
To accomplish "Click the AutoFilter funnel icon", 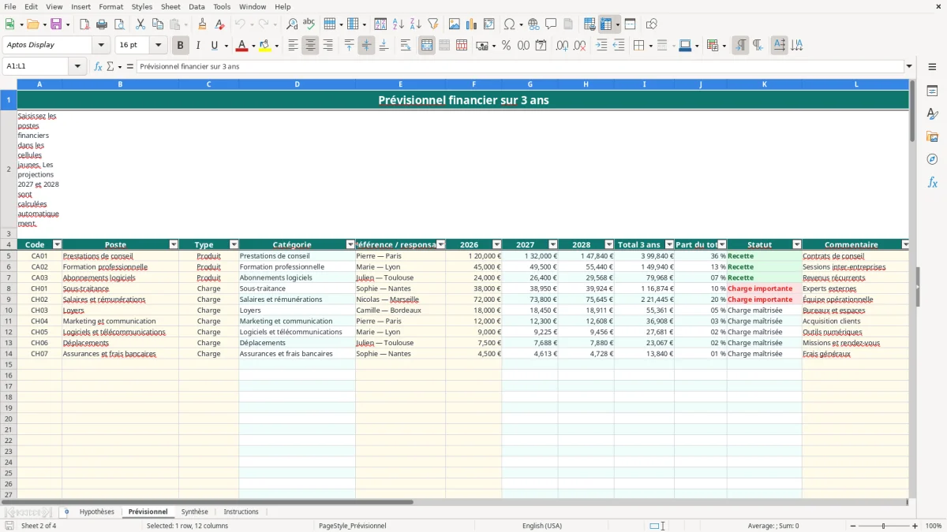I will (x=433, y=24).
